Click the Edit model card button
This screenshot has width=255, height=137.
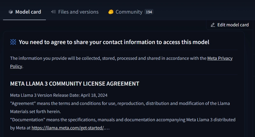pos(229,25)
